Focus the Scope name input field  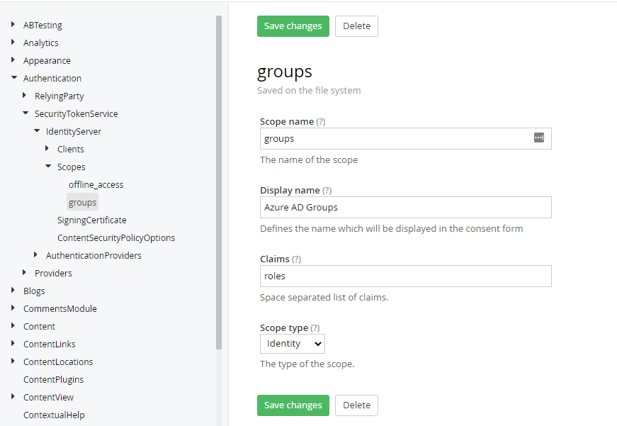point(406,139)
